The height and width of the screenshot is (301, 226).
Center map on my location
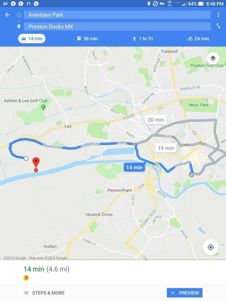click(x=211, y=247)
